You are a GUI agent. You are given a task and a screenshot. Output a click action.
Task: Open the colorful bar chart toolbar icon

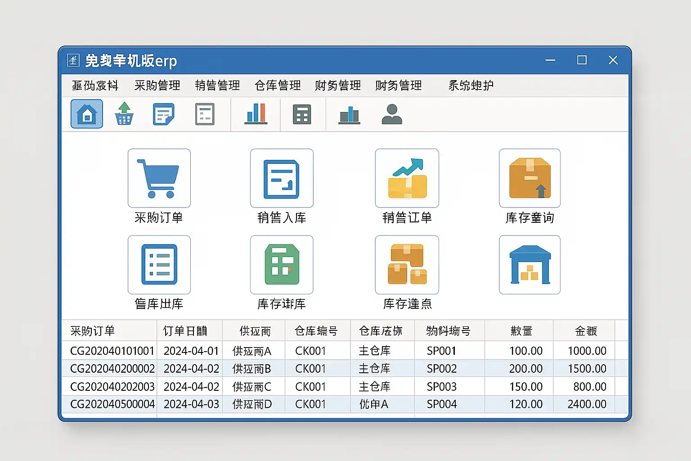pos(256,114)
